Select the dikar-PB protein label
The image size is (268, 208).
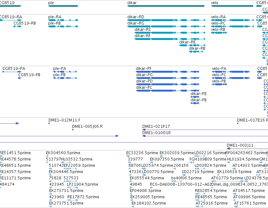198,100
